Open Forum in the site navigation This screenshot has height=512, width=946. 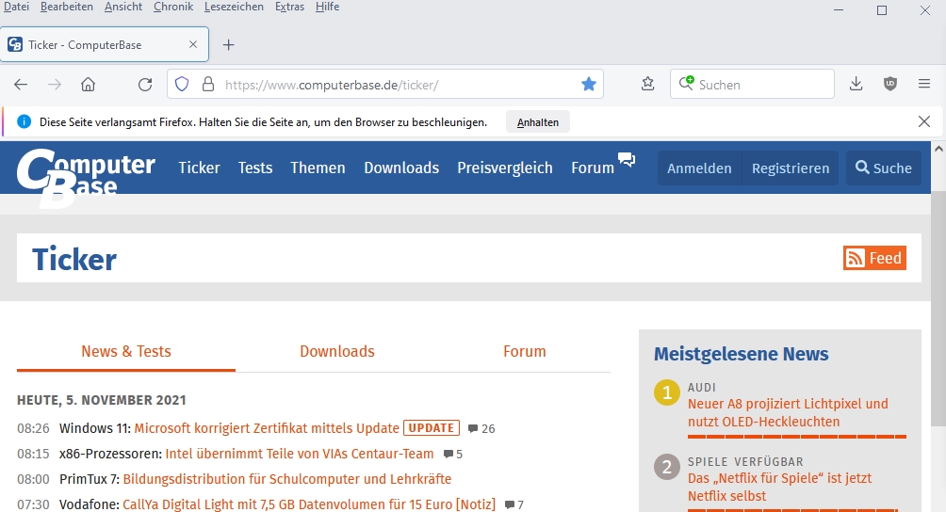593,168
